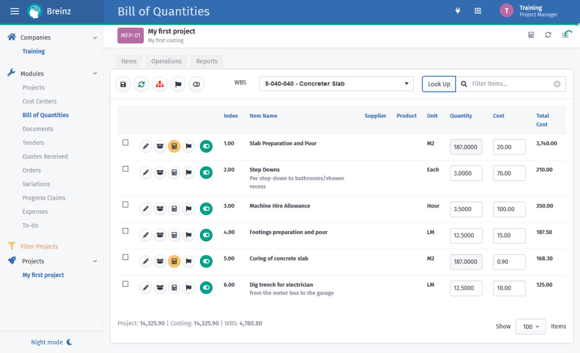Flag the Machine Hire Allowance item

[x=188, y=209]
